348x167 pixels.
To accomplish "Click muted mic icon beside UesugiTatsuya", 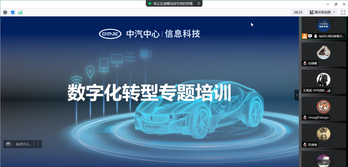I will (305, 118).
